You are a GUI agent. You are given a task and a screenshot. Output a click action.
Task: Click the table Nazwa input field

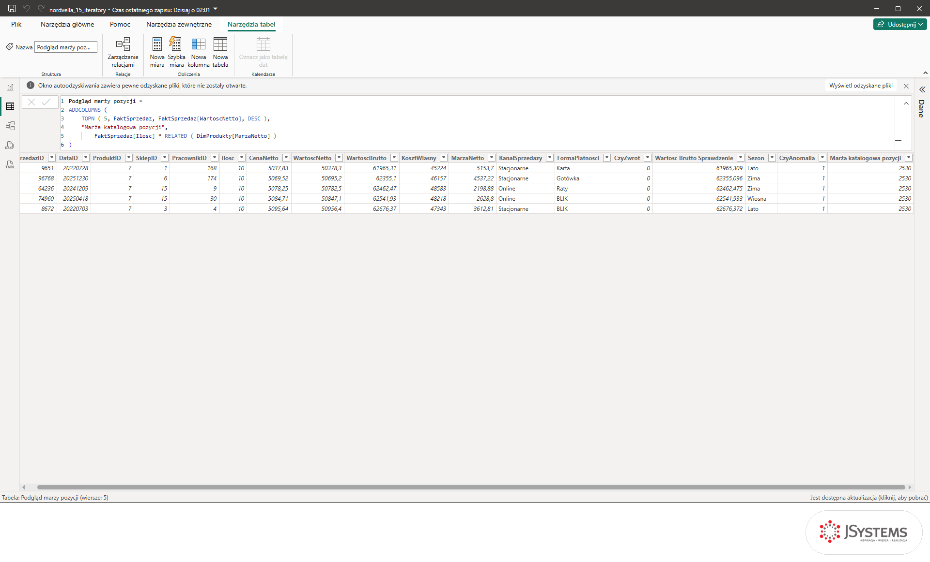66,47
